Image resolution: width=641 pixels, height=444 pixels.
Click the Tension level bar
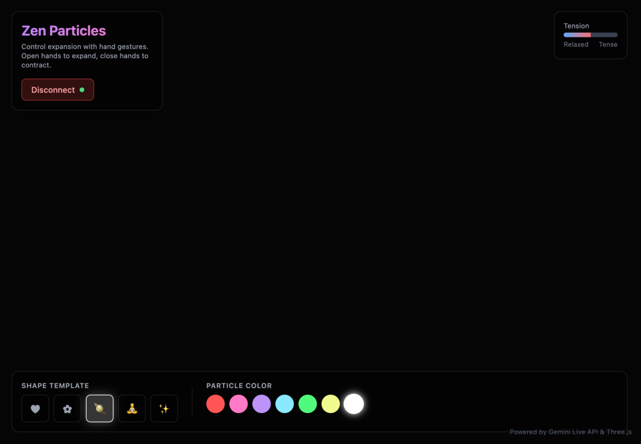click(x=590, y=35)
